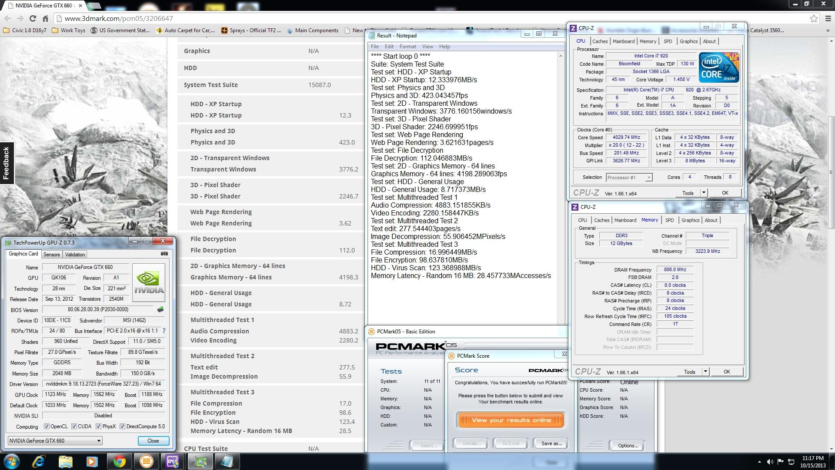This screenshot has width=835, height=470.
Task: Click the orange PCMark taskbar icon
Action: point(146,461)
